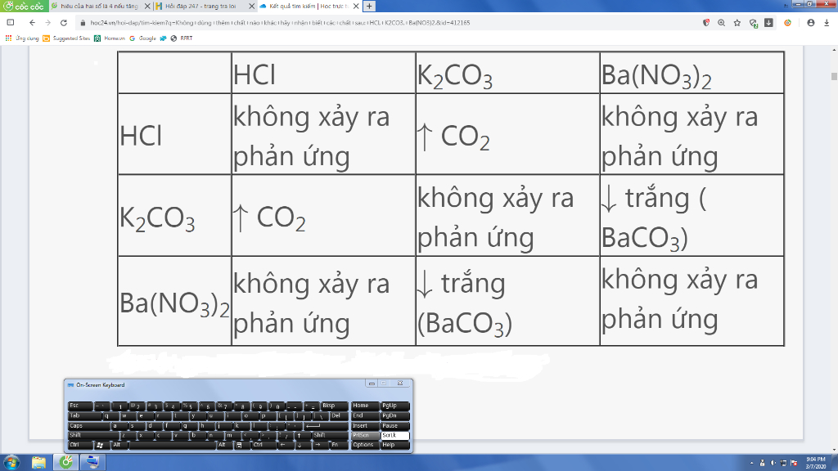Click the page vertical scrollbar thumb
Viewport: 838px width, 471px height.
click(x=834, y=76)
